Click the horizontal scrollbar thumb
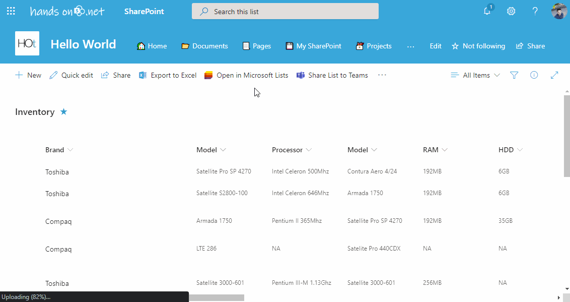The height and width of the screenshot is (302, 570). (x=217, y=298)
